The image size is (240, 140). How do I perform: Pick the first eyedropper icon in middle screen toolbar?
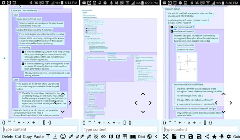click(x=82, y=136)
